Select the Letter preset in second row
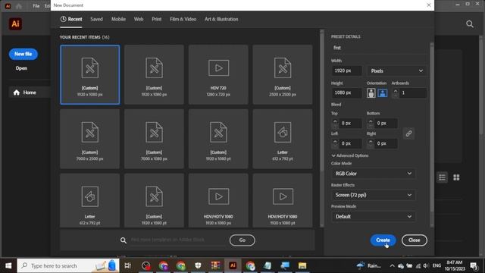 [283, 139]
